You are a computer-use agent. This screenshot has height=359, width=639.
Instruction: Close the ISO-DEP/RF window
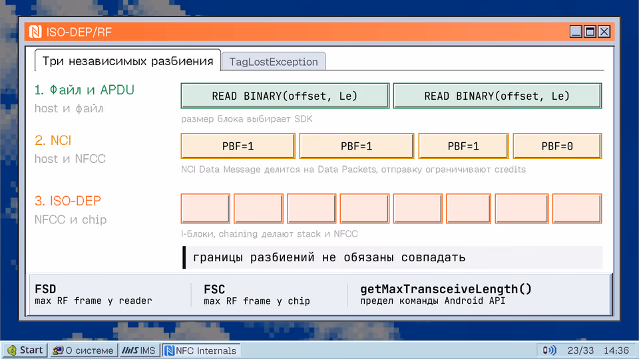pyautogui.click(x=604, y=31)
